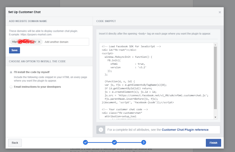This screenshot has height=152, width=235.
Task: Click the version 'v3.2' code line
Action: coord(128,67)
